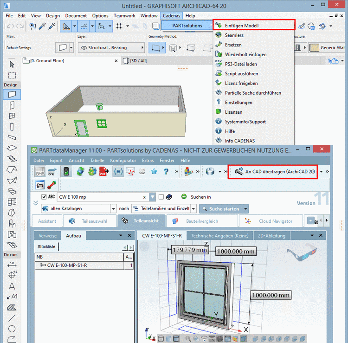Open the search text history dropdown
This screenshot has height=343, width=348.
pyautogui.click(x=152, y=197)
